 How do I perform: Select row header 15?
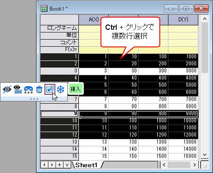point(59,157)
